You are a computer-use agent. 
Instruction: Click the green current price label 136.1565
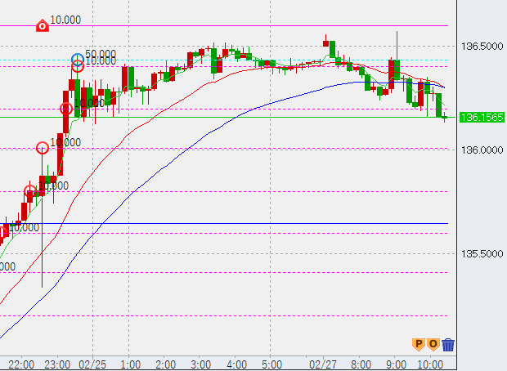pyautogui.click(x=482, y=118)
